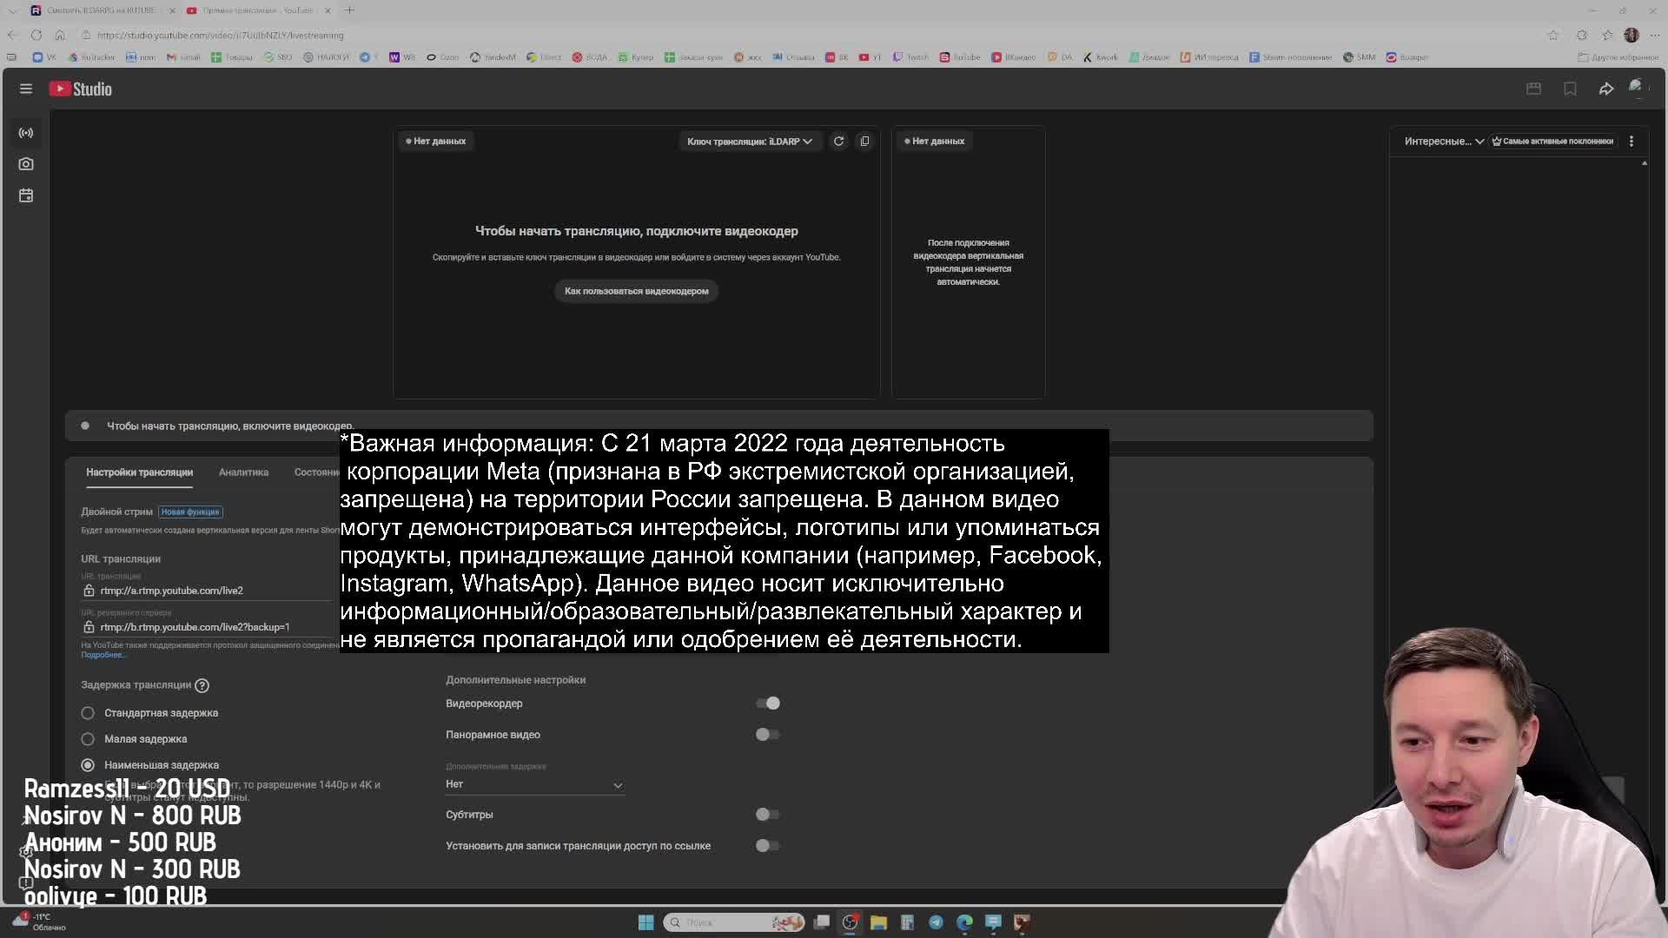Open the Интересные chat filter dropdown
The width and height of the screenshot is (1668, 938).
coord(1443,141)
